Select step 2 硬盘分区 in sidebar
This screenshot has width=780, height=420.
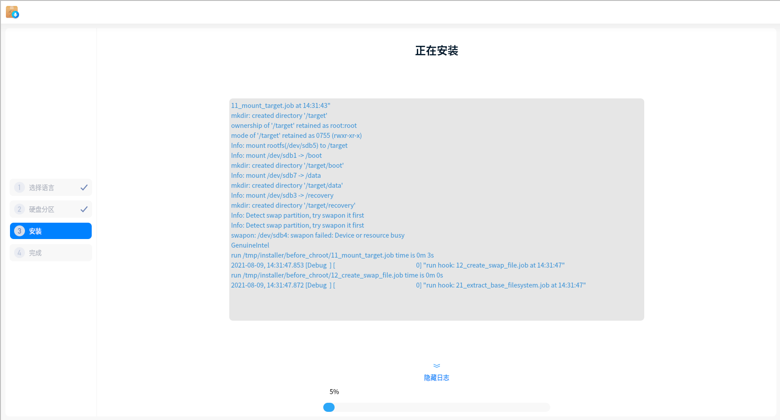coord(51,209)
